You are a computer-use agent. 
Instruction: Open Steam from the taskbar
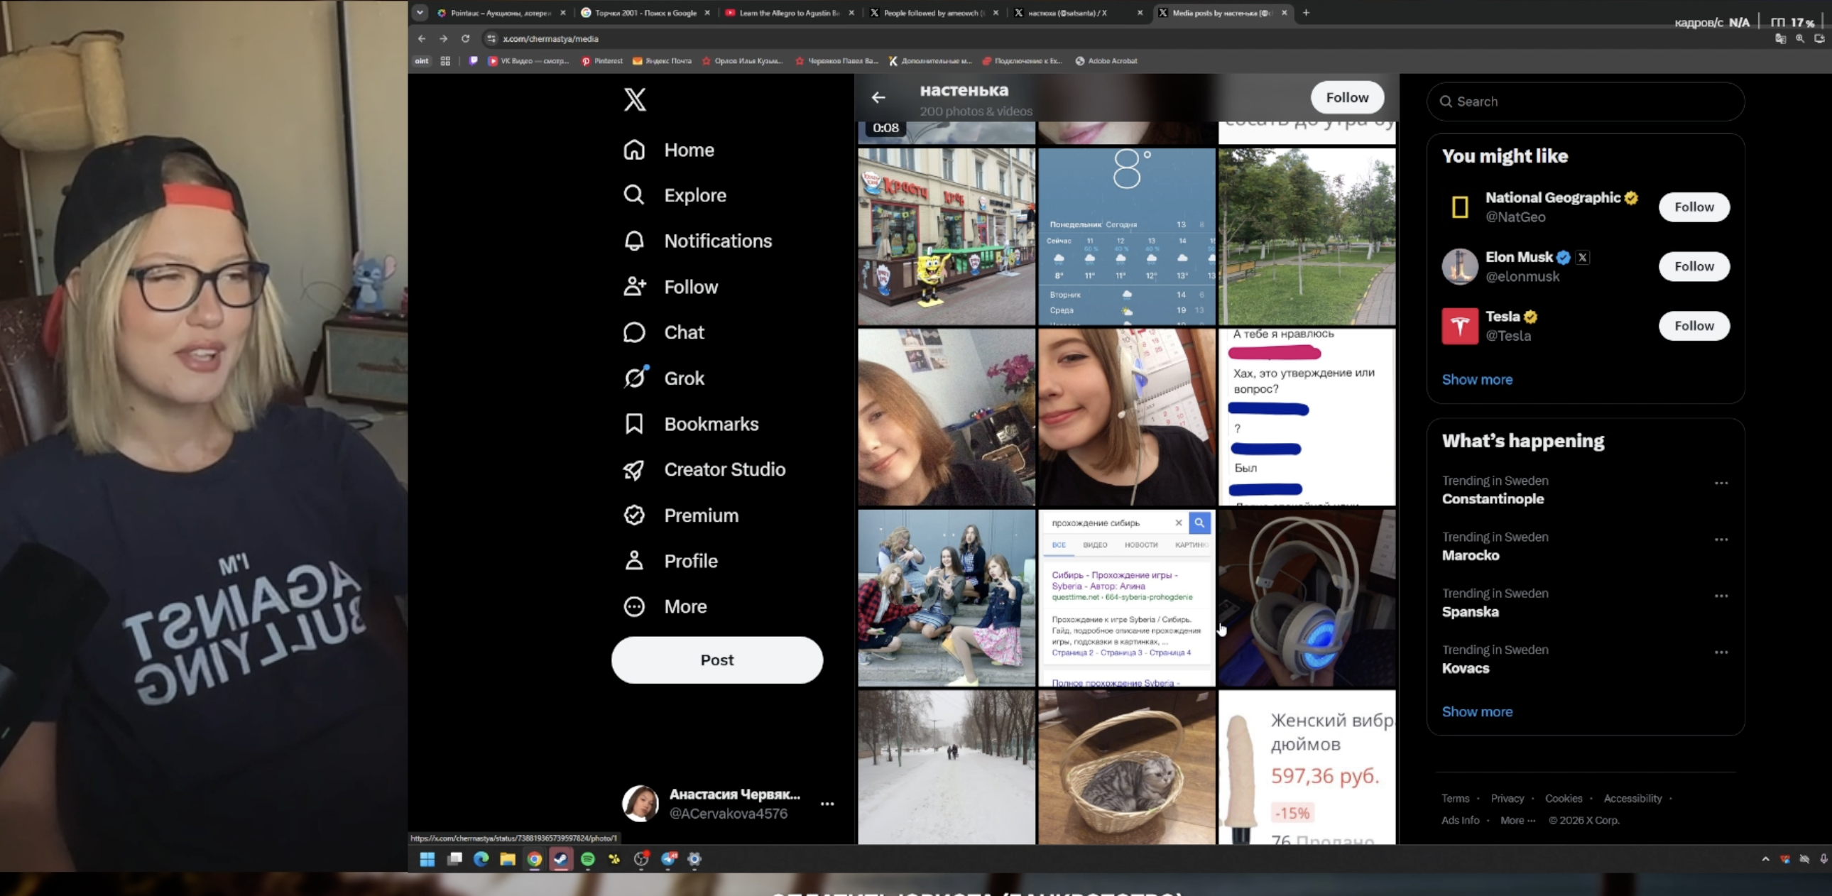tap(560, 859)
